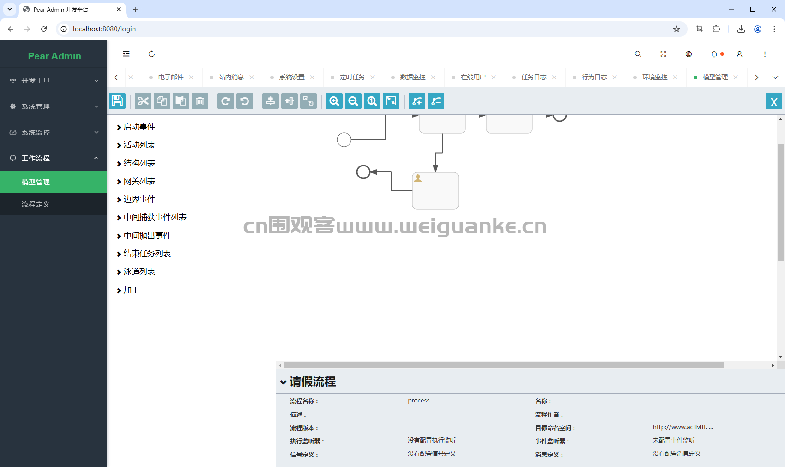Click the add bend point icon
This screenshot has height=467, width=785.
pyautogui.click(x=417, y=101)
